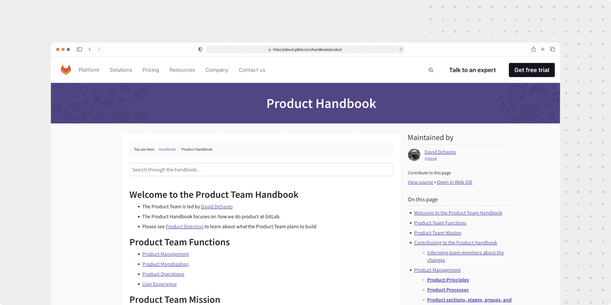Open Product sections, stages, groups sidebar link
The image size is (611, 305).
pyautogui.click(x=469, y=300)
